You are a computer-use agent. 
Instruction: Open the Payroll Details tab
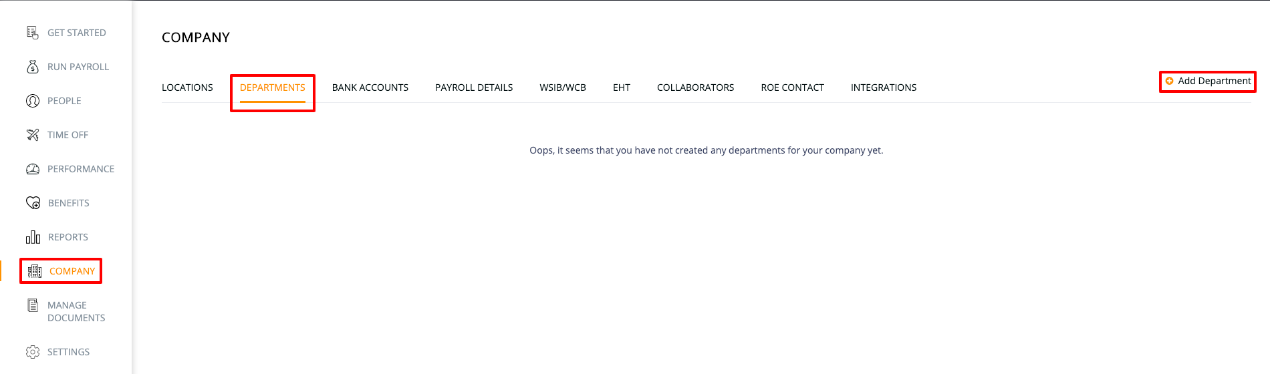[474, 87]
